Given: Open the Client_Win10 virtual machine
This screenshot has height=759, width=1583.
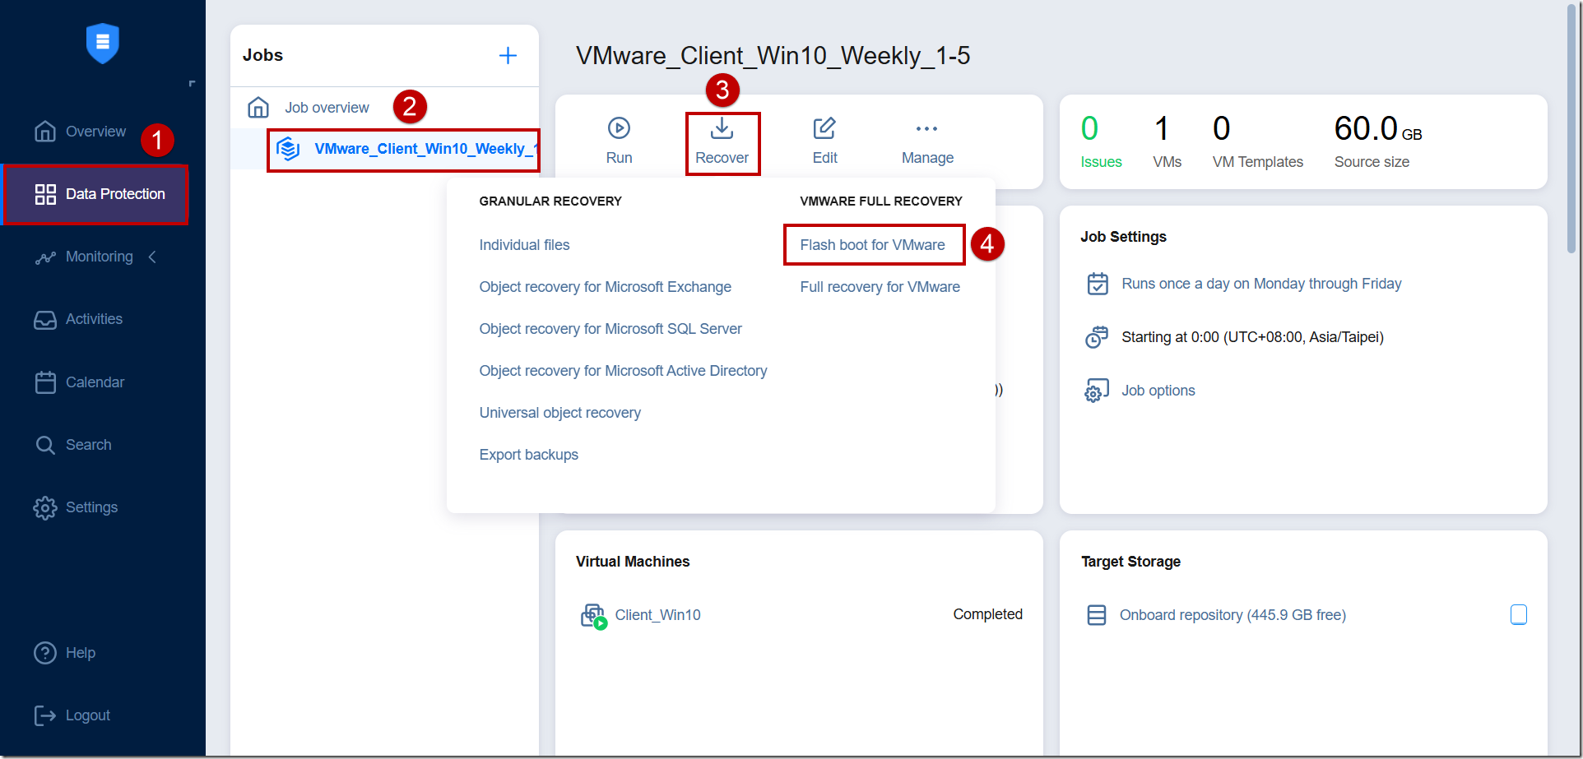Looking at the screenshot, I should pos(657,615).
